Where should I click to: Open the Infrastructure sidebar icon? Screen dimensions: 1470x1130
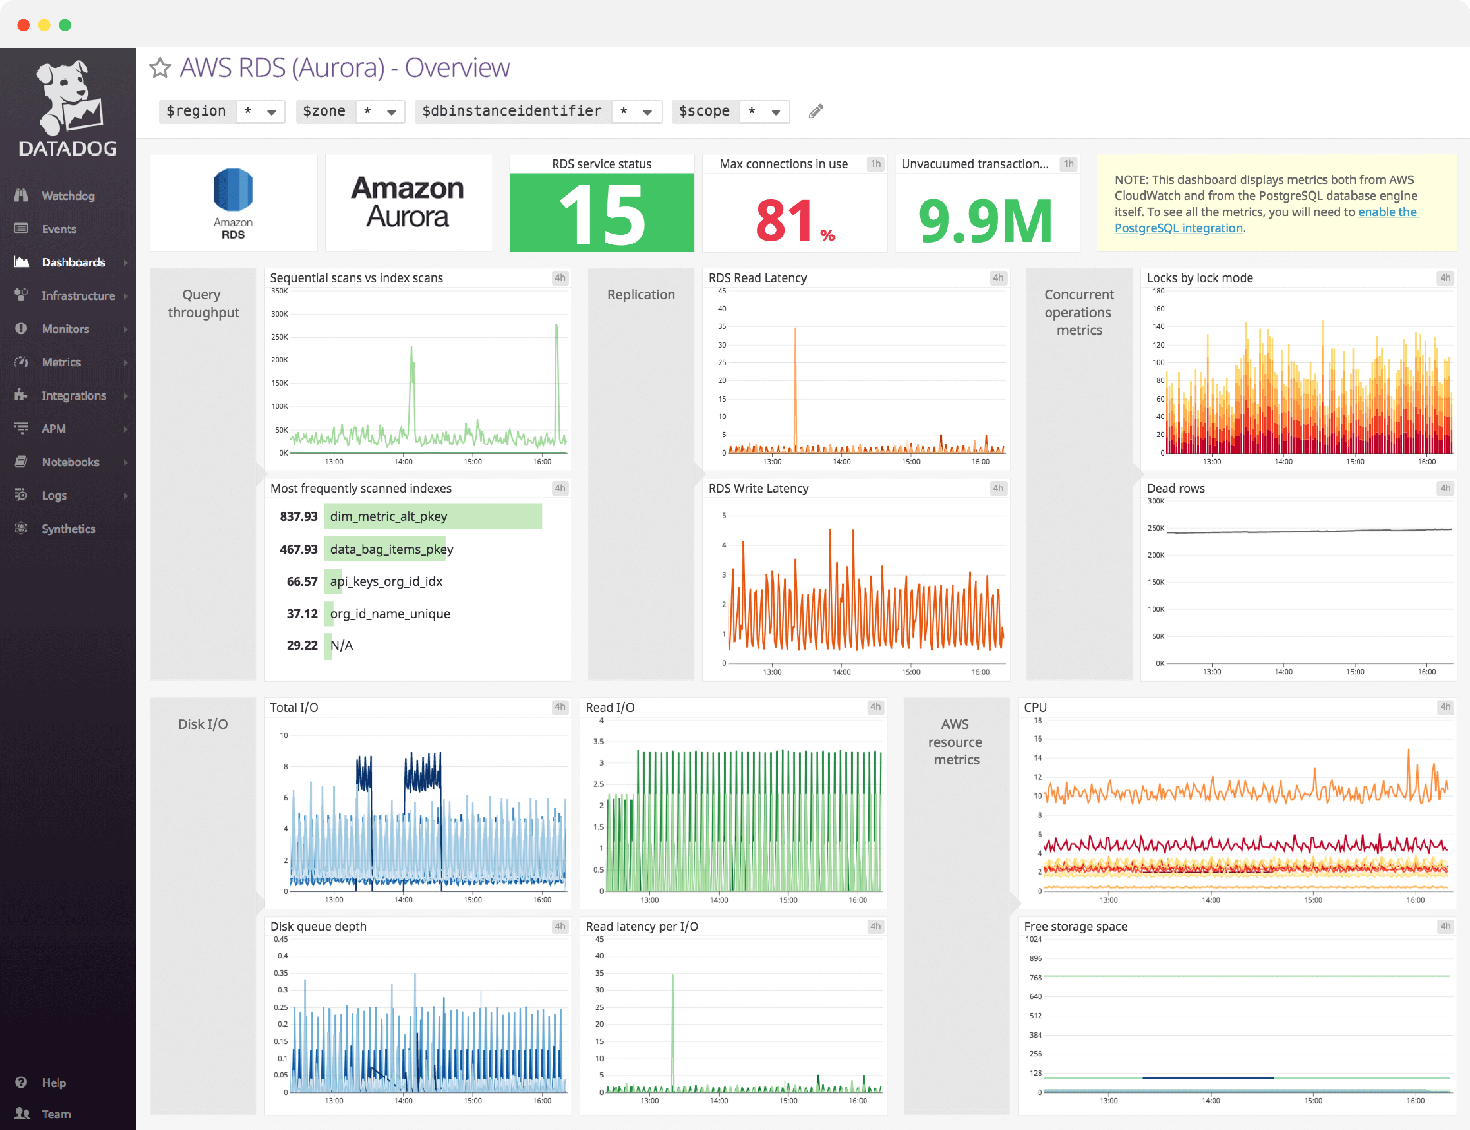tap(22, 295)
